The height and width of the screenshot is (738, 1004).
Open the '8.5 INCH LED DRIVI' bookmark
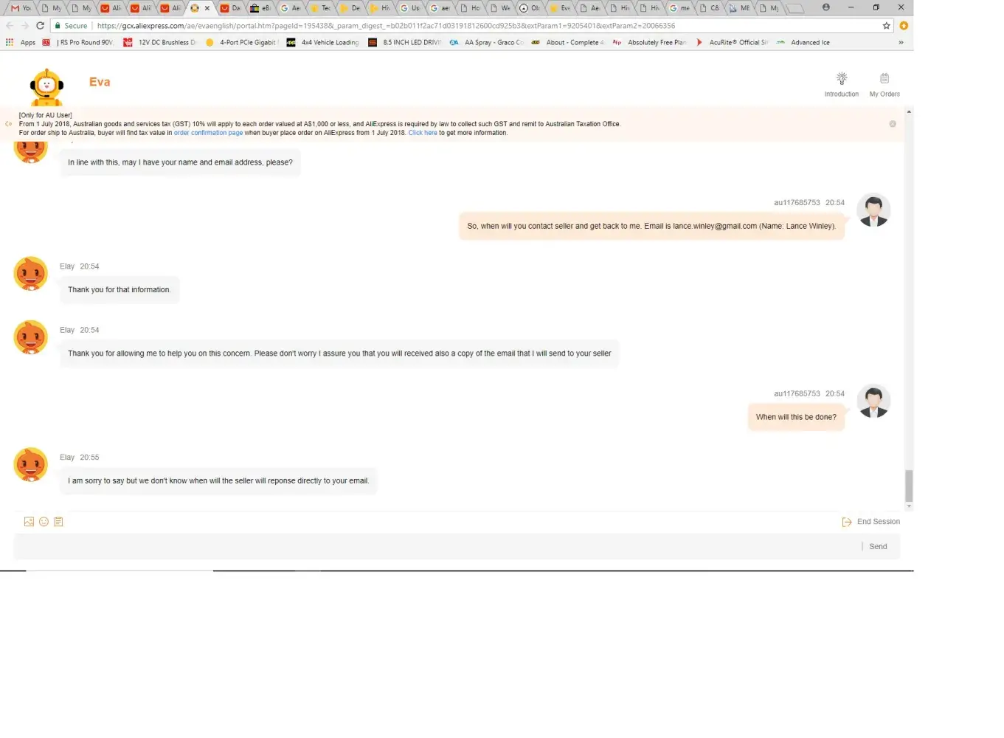(x=404, y=42)
